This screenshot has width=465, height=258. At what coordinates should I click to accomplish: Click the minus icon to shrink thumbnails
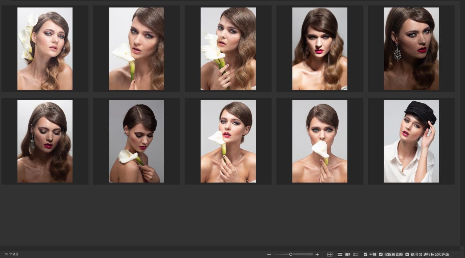click(x=269, y=254)
